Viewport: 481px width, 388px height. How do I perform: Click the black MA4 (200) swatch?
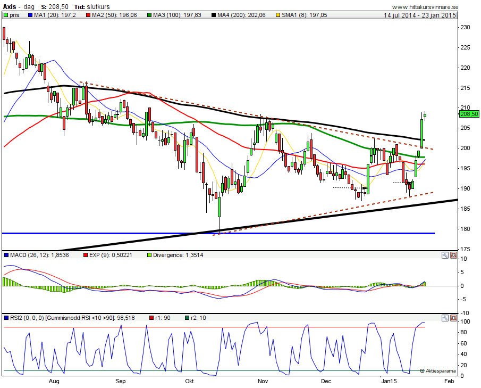pyautogui.click(x=214, y=15)
